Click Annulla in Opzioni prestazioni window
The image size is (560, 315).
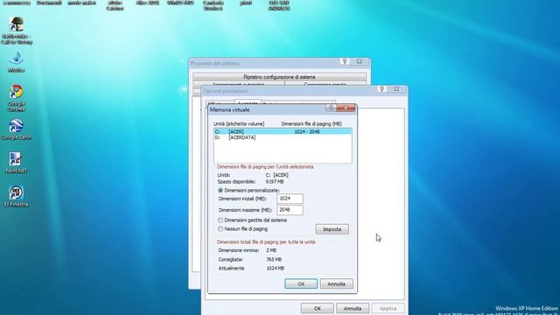[353, 308]
